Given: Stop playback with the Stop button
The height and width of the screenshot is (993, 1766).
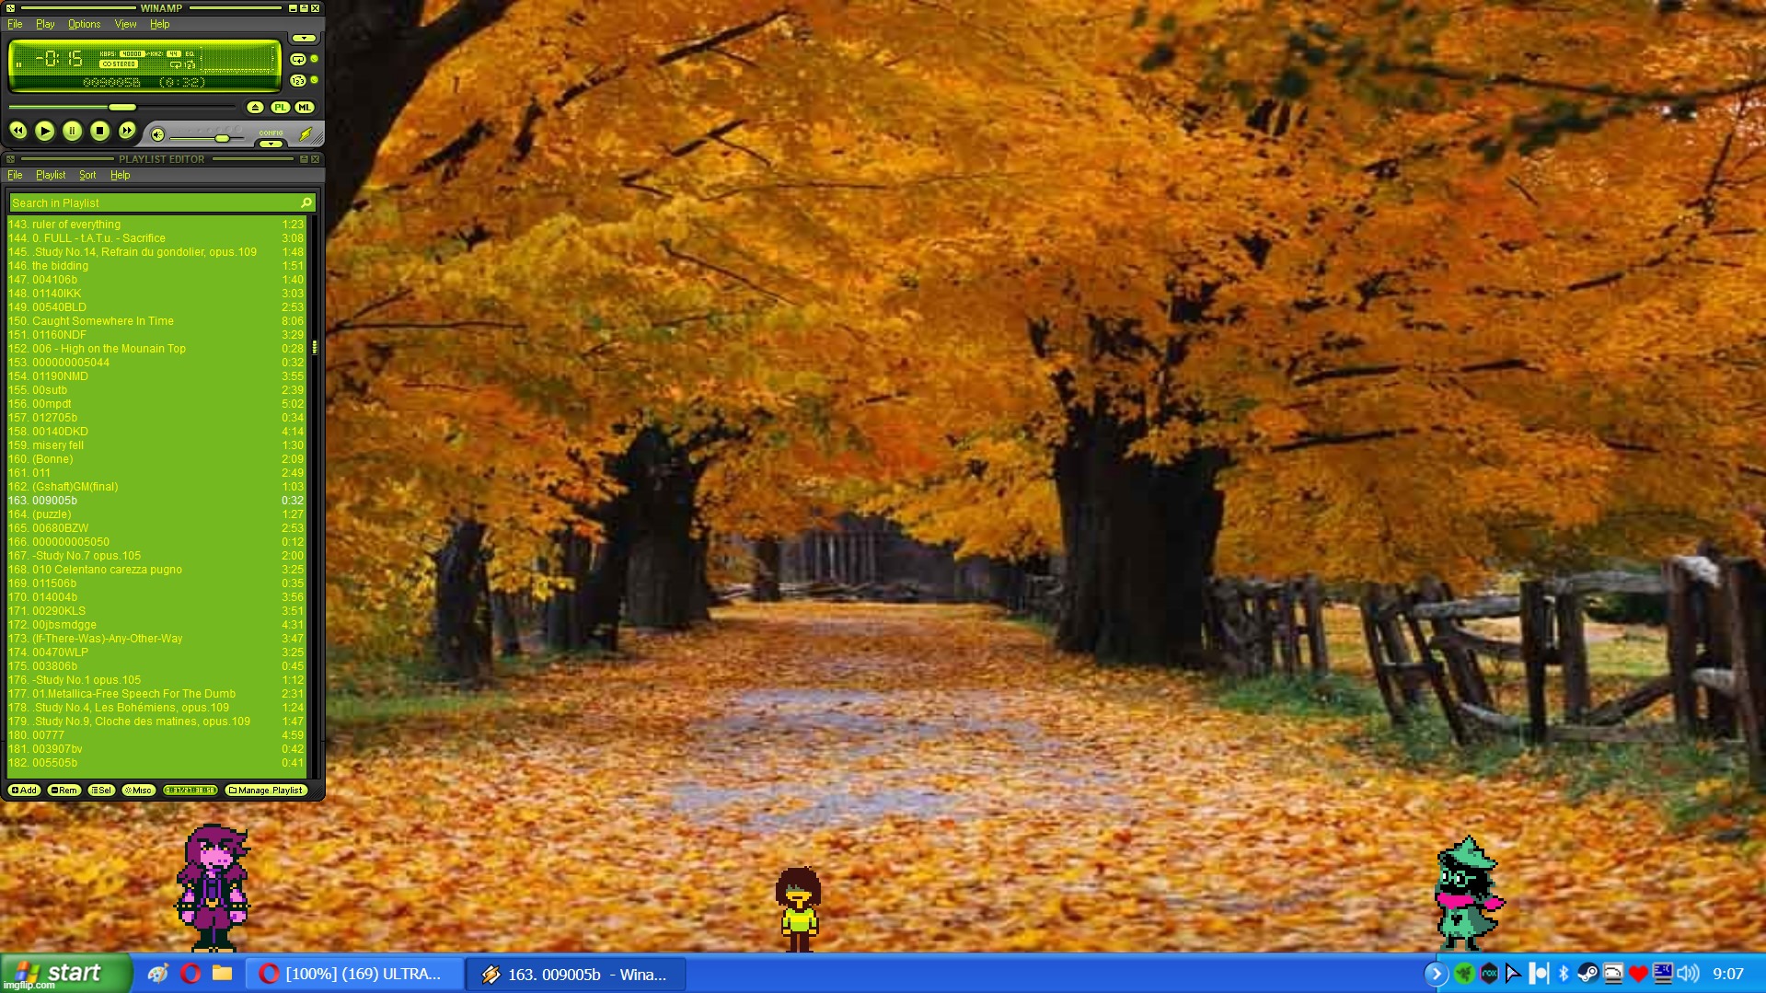Looking at the screenshot, I should [x=99, y=132].
